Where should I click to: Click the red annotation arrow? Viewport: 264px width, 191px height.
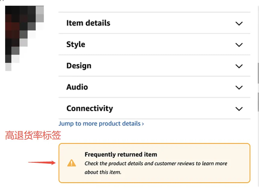[x=42, y=162]
